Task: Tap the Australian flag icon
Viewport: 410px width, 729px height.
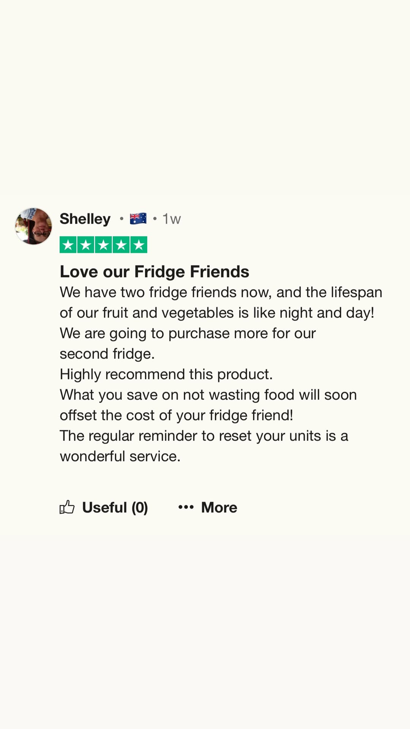Action: click(x=138, y=219)
